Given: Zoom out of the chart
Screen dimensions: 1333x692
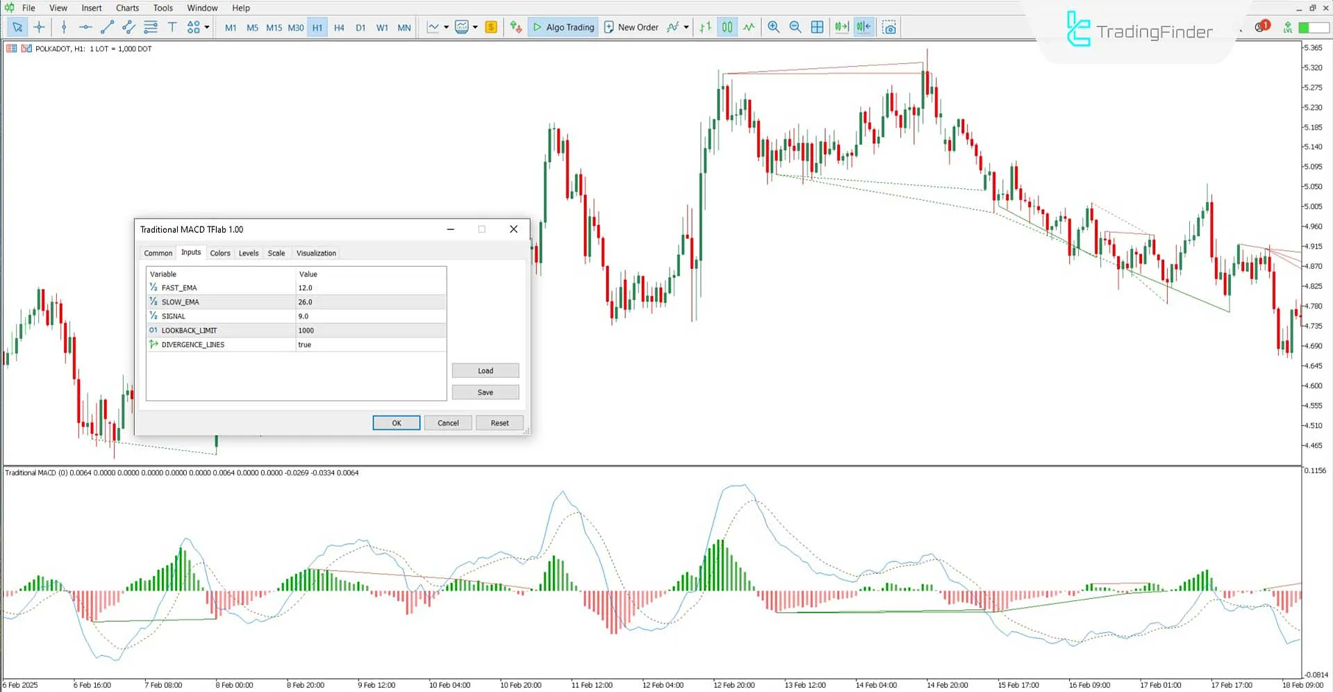Looking at the screenshot, I should click(x=795, y=27).
